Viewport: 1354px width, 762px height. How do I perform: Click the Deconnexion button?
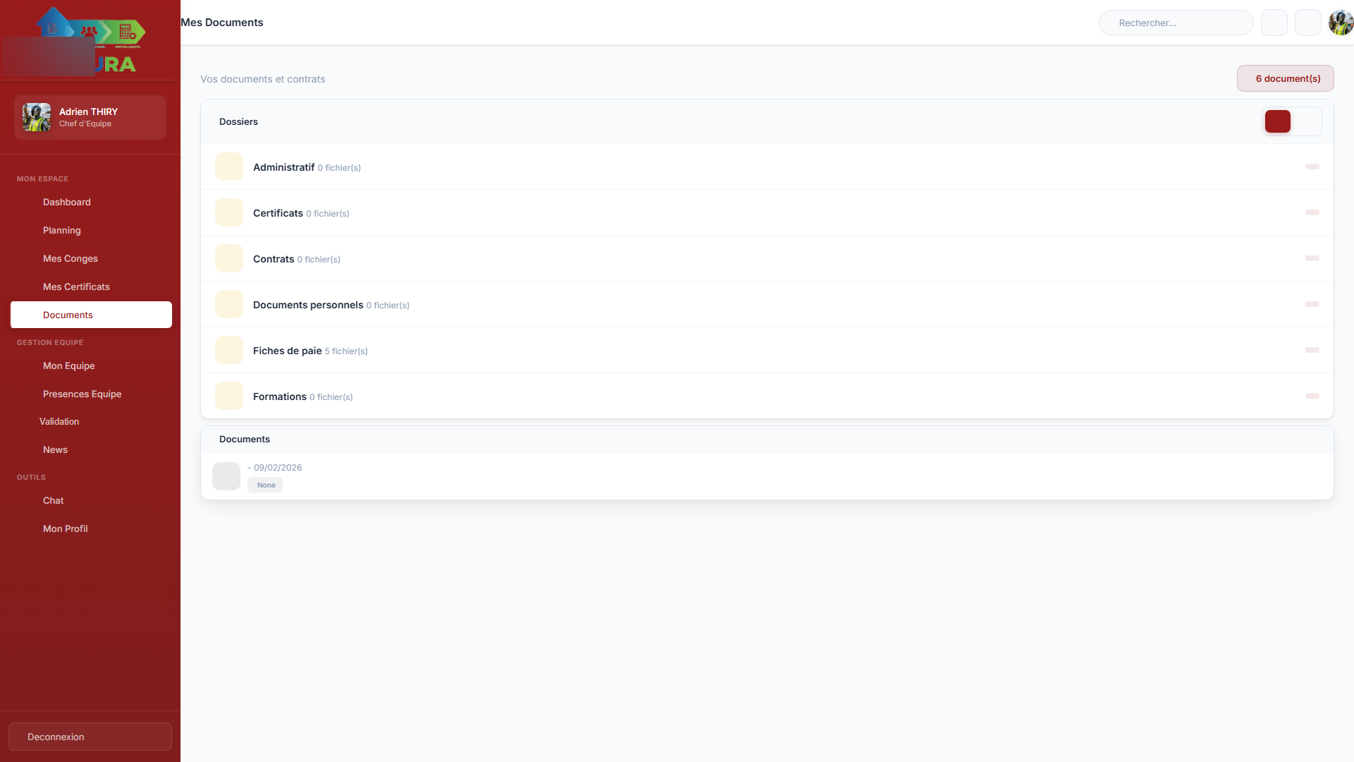coord(90,737)
